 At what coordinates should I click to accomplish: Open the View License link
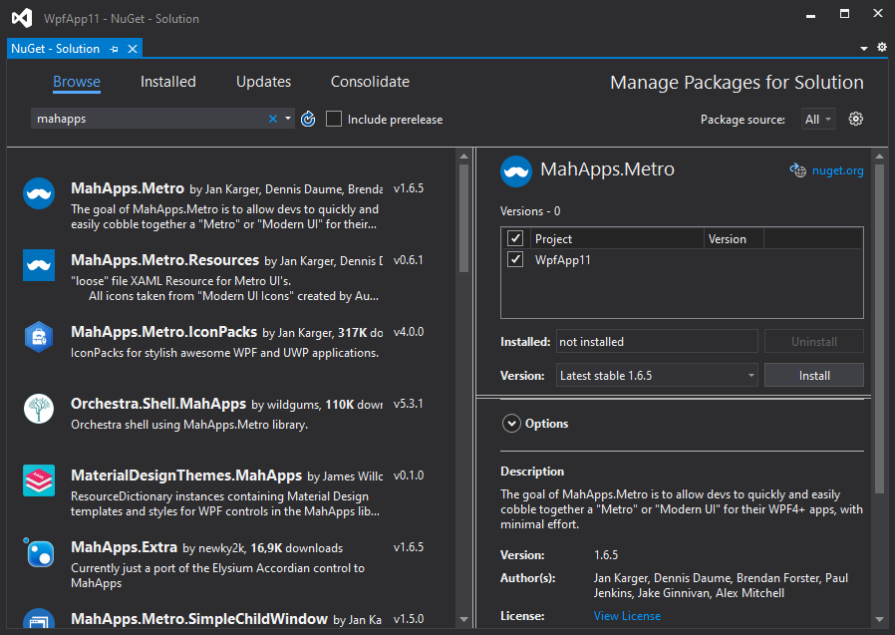627,616
